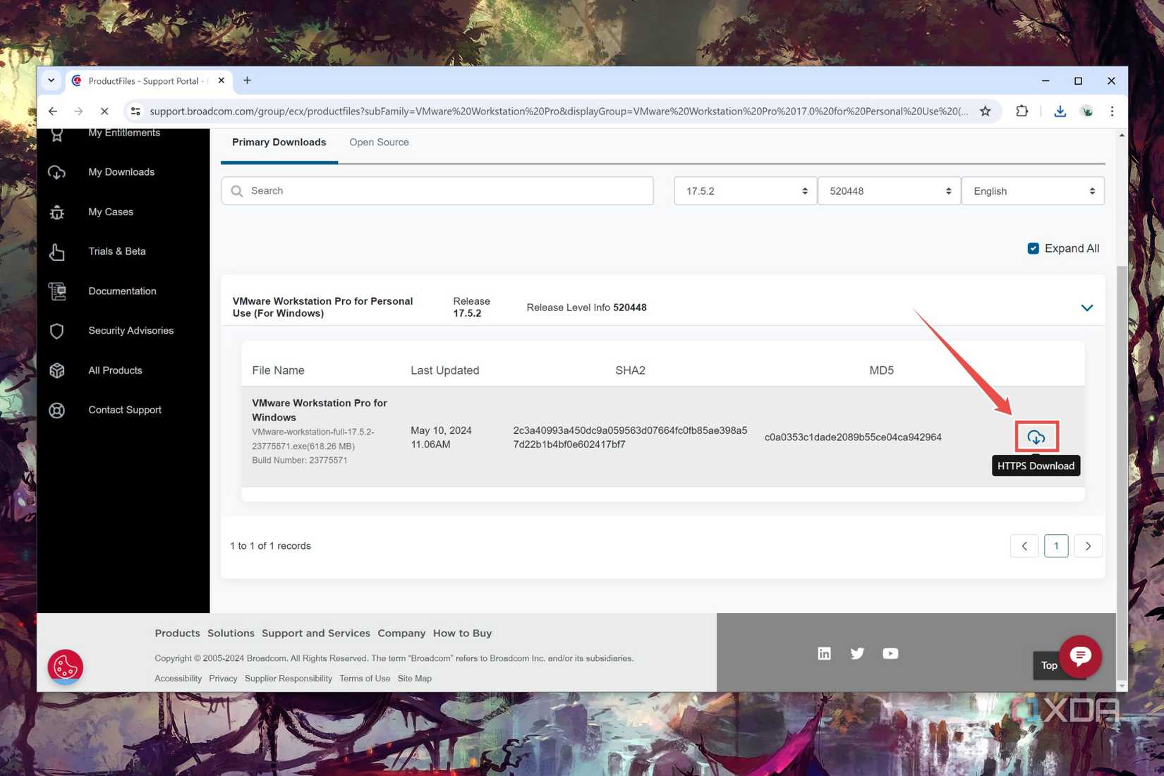Viewport: 1164px width, 776px height.
Task: Open Contact Support in sidebar
Action: click(125, 410)
